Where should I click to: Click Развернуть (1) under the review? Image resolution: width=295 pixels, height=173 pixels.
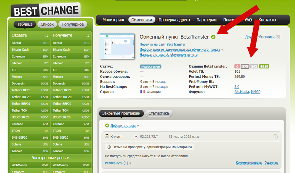pyautogui.click(x=116, y=163)
